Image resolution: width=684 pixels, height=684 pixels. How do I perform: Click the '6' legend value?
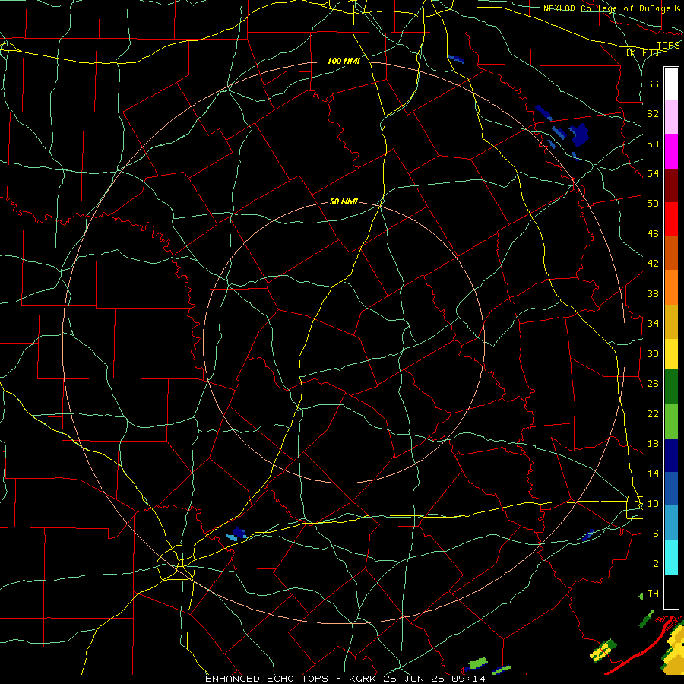(x=656, y=534)
